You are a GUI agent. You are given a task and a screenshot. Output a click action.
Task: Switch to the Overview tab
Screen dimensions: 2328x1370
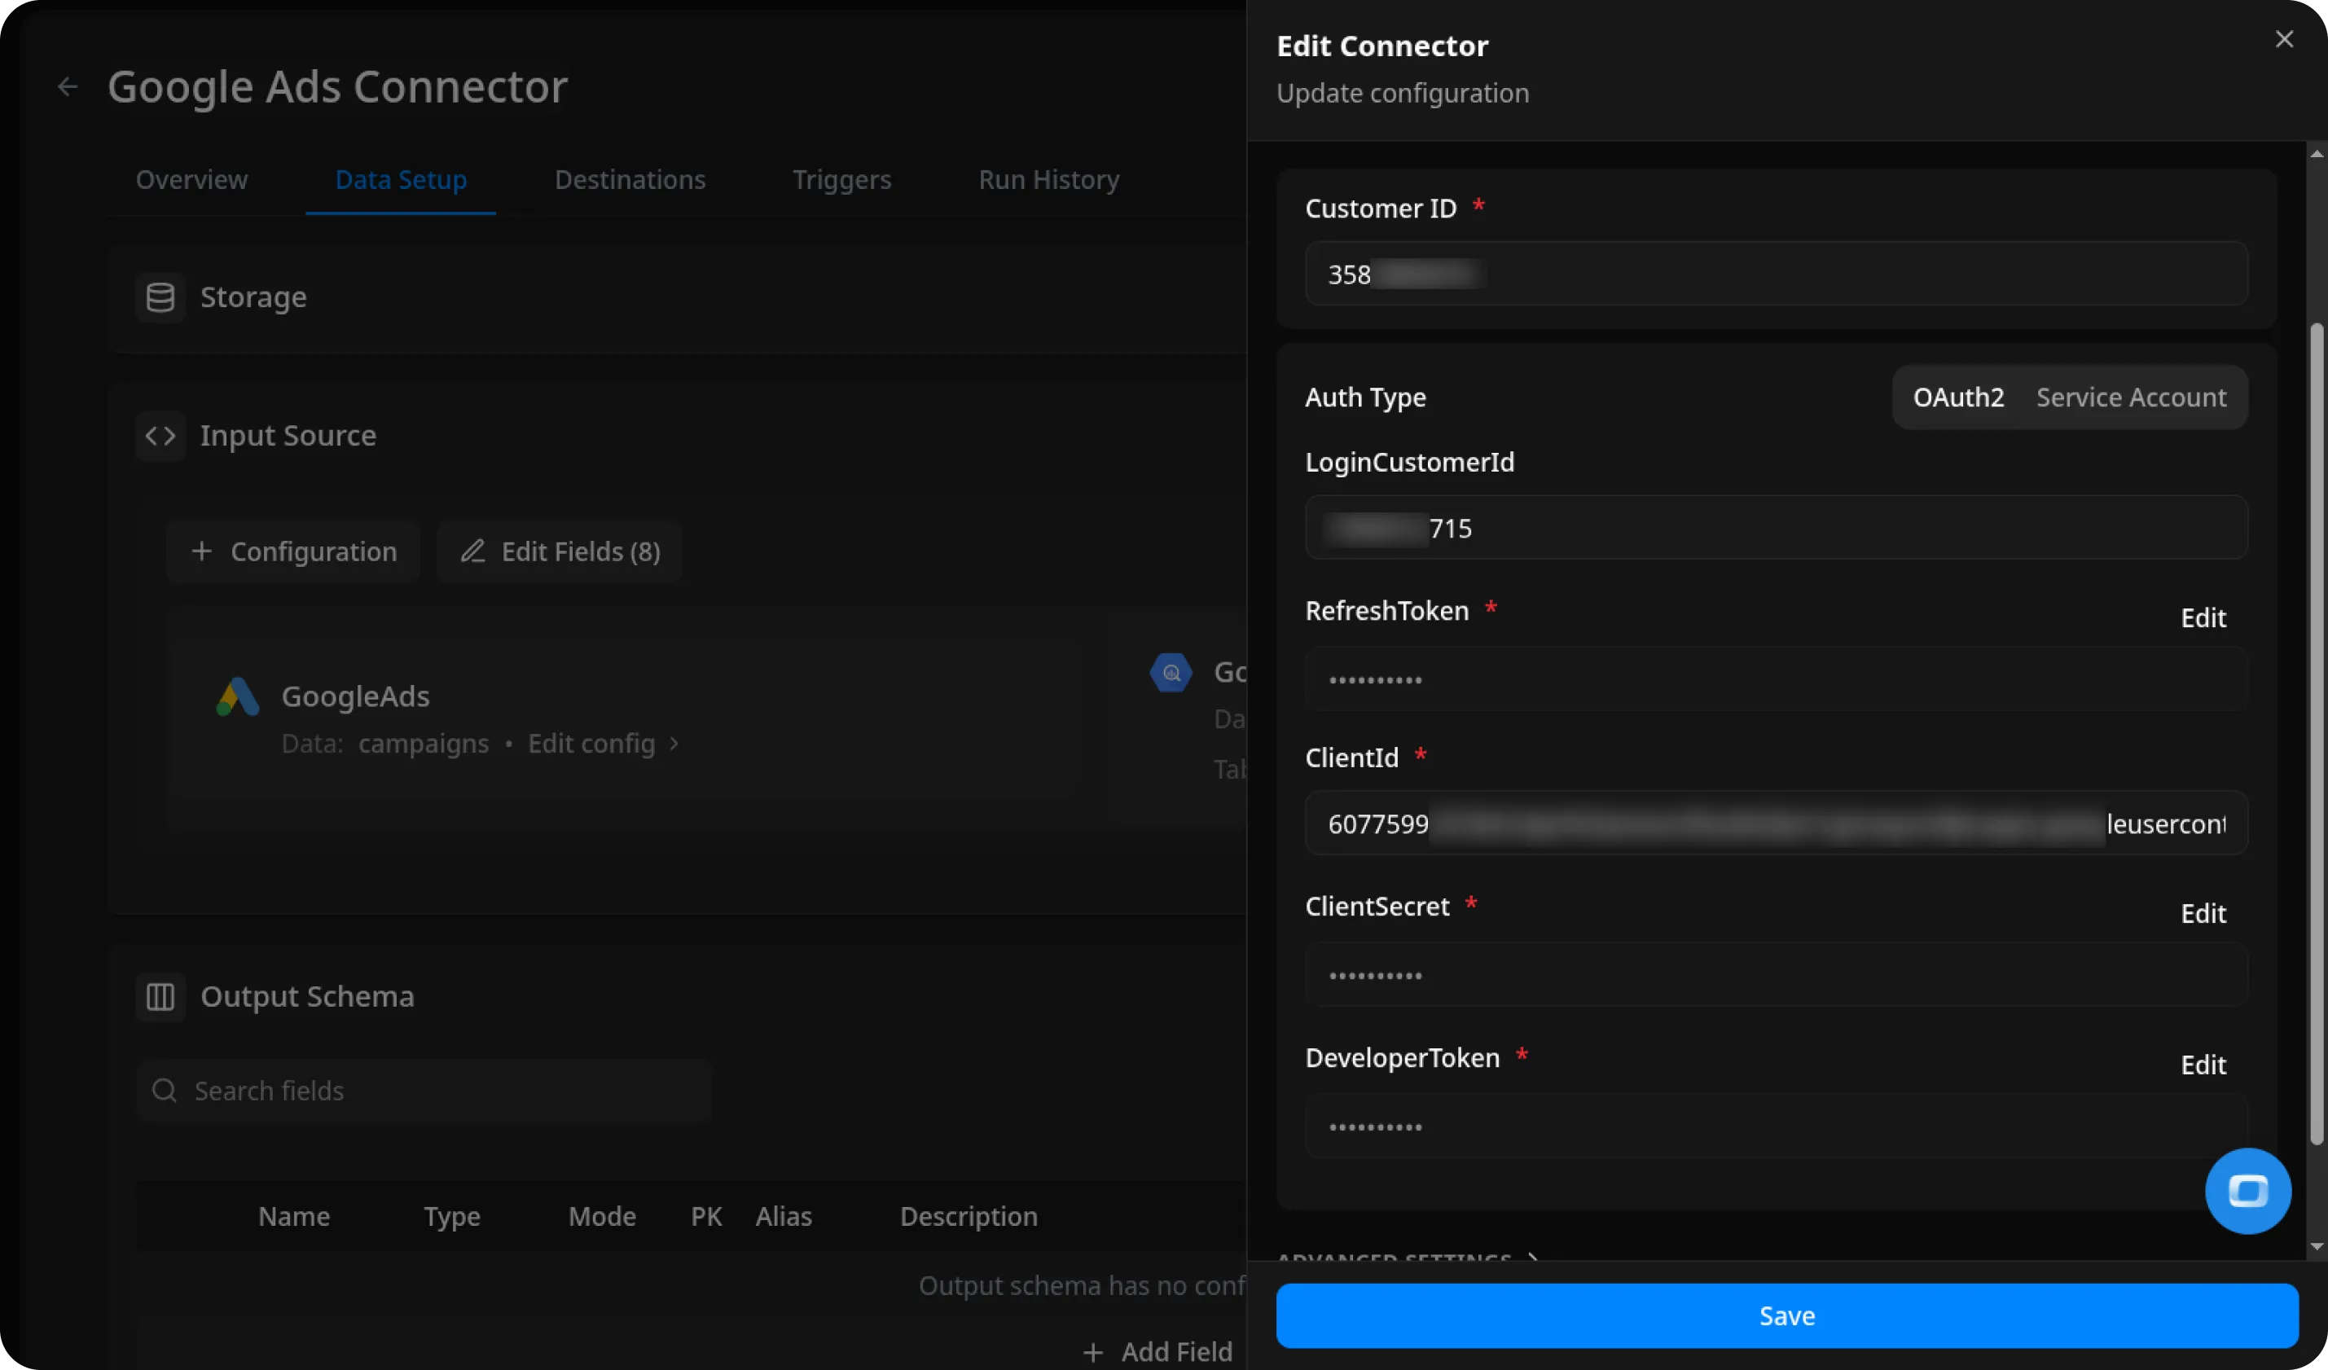[191, 179]
